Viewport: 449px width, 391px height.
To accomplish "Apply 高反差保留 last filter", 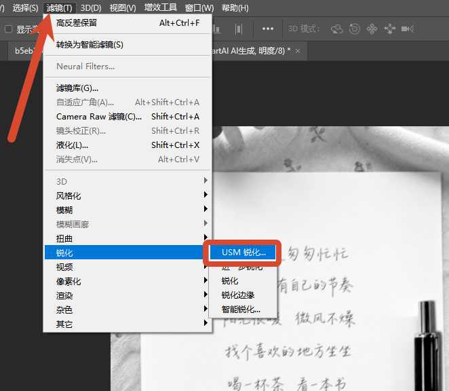I will tap(128, 23).
